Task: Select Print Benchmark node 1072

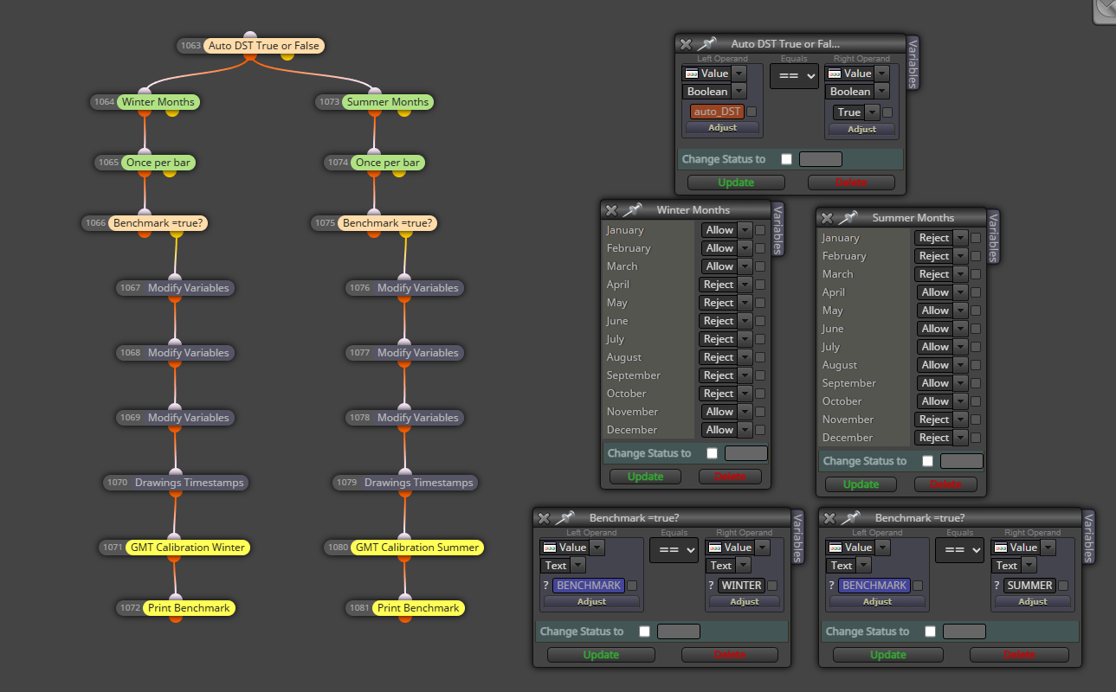Action: [189, 608]
